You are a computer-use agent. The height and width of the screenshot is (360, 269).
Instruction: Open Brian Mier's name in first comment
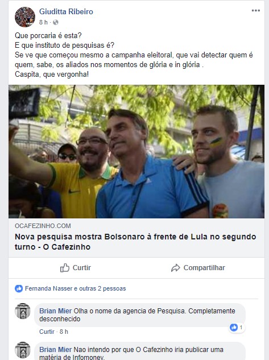(55, 311)
